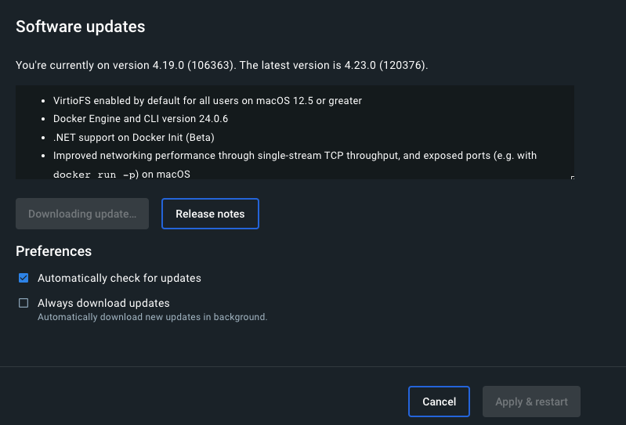Click the bullet marker beside VirtioFS line
The height and width of the screenshot is (425, 626).
42,101
